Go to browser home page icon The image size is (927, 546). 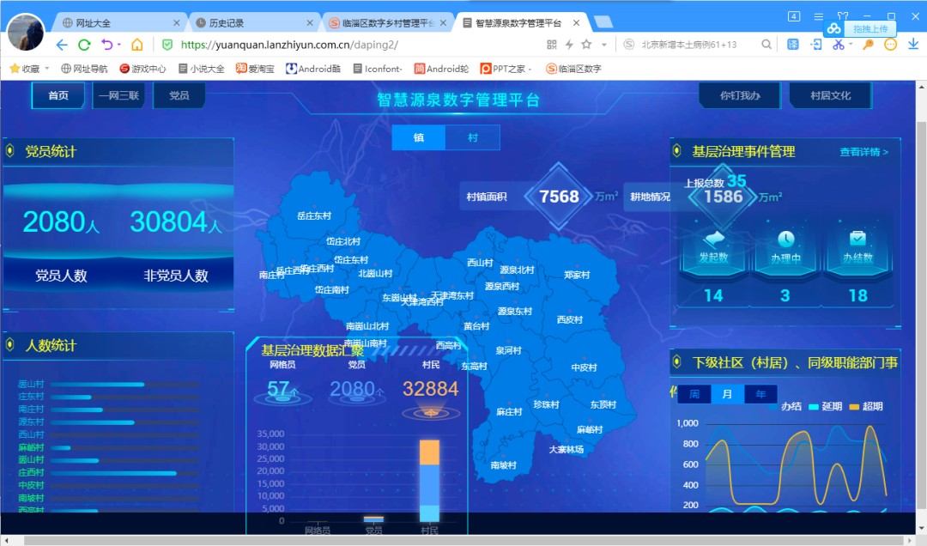(136, 45)
